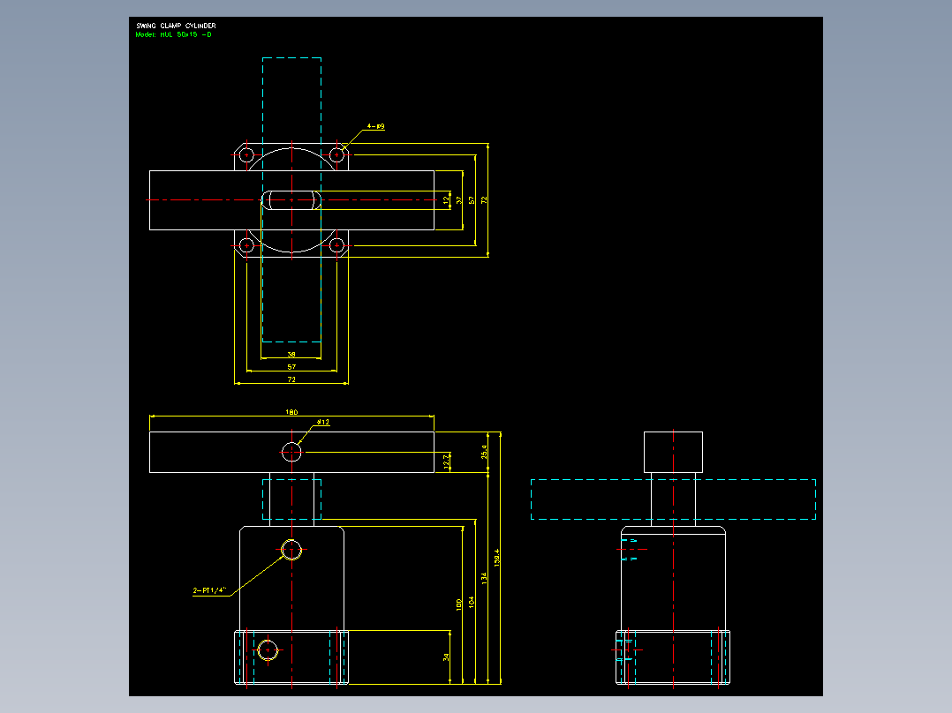Select the 25.4 arm thickness dimension
Viewport: 952px width, 713px height.
[484, 452]
